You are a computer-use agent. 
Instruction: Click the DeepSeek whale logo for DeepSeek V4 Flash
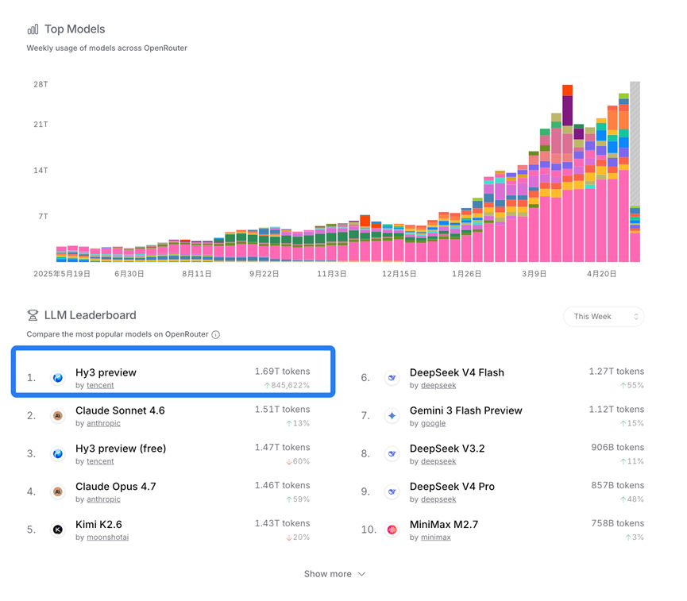(x=392, y=378)
